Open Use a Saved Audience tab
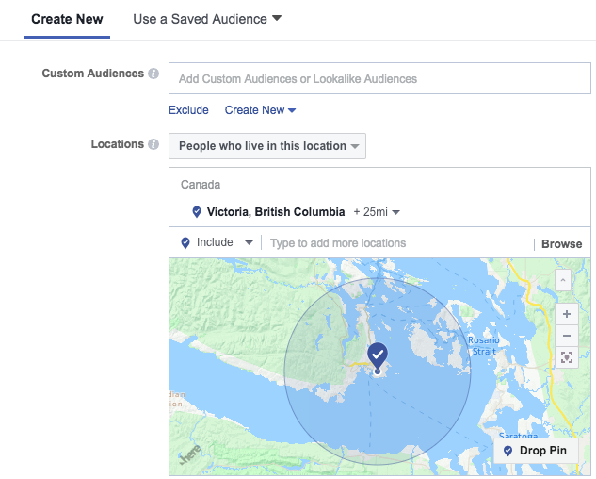 coord(206,19)
